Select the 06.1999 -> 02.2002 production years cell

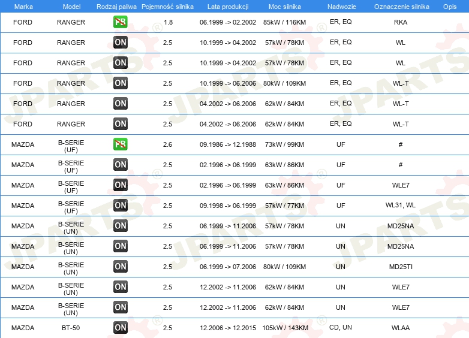click(x=228, y=22)
